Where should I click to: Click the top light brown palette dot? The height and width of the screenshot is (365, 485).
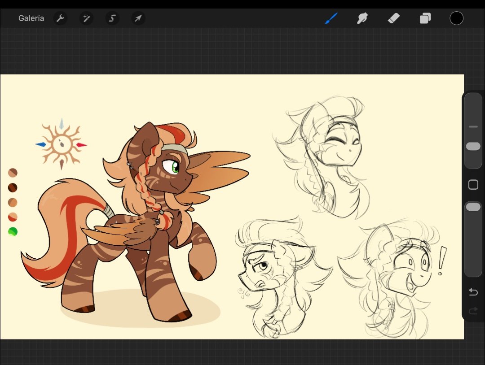[13, 173]
